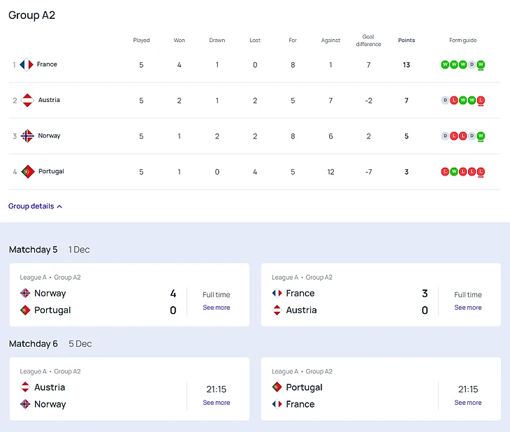The width and height of the screenshot is (510, 432).
Task: Click the Form guide column header
Action: pos(462,41)
